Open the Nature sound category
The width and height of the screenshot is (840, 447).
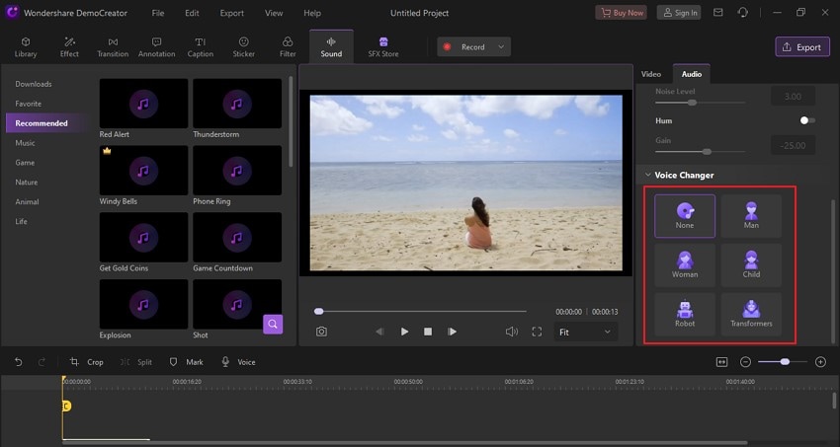pos(27,183)
